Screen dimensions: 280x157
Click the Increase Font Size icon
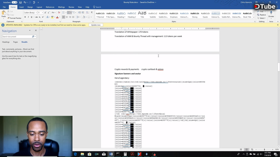click(x=45, y=13)
